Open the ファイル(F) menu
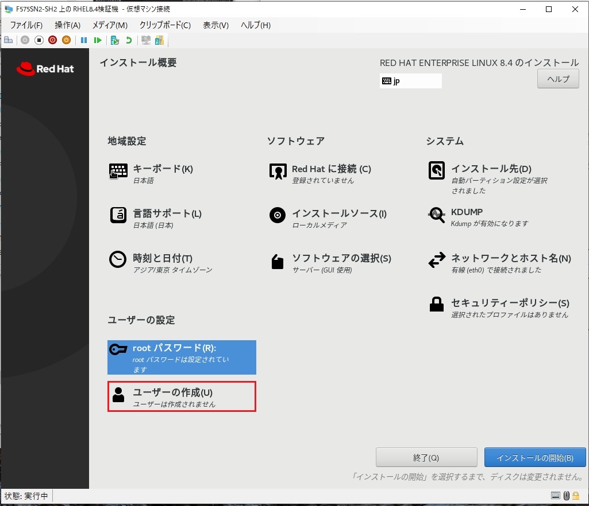This screenshot has width=589, height=506. 26,25
